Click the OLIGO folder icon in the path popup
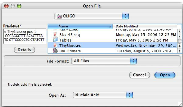183x107 pixels. (59, 16)
